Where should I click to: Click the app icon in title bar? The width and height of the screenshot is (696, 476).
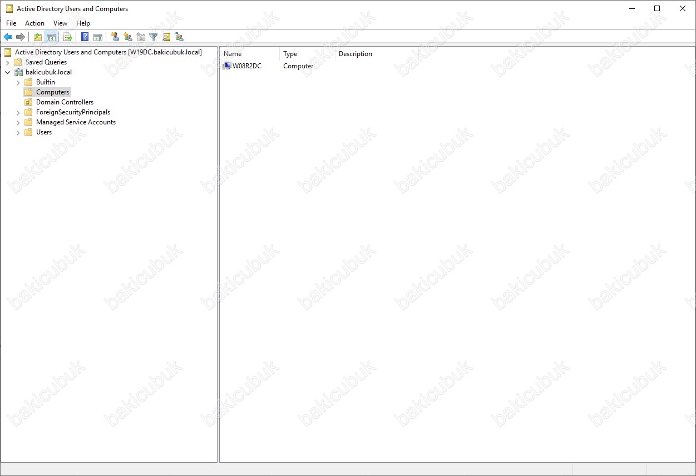point(9,9)
